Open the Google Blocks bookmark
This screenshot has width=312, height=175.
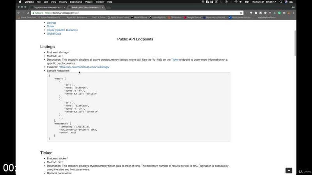[x=192, y=17]
